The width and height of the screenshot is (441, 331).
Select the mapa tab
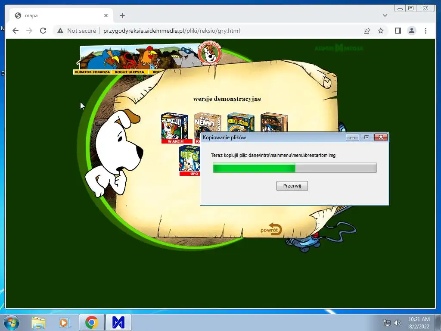61,16
